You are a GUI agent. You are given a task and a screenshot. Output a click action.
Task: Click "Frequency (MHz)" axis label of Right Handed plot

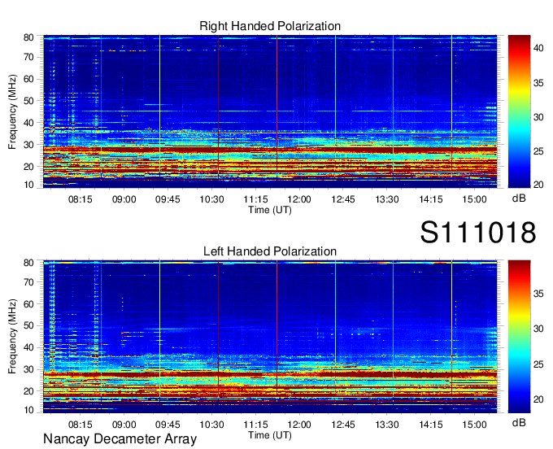coord(12,111)
